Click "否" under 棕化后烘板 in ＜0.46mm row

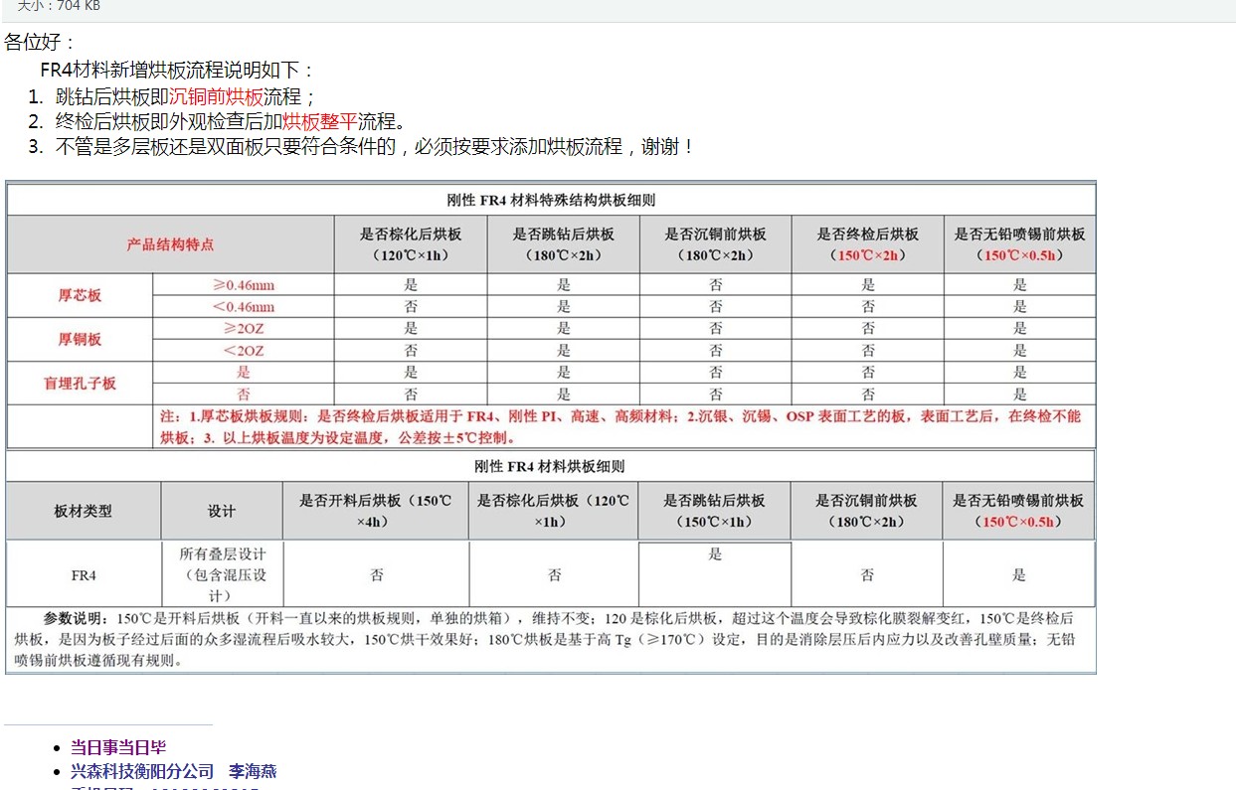point(411,307)
